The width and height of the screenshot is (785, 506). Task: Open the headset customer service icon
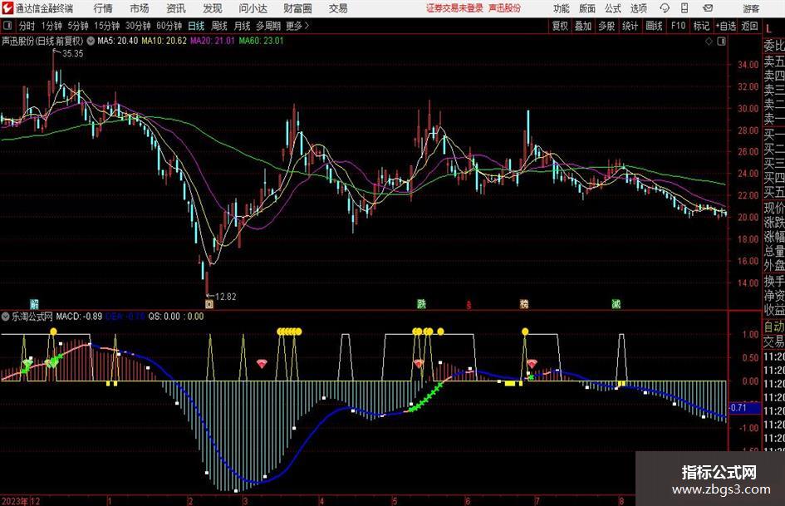(x=665, y=8)
